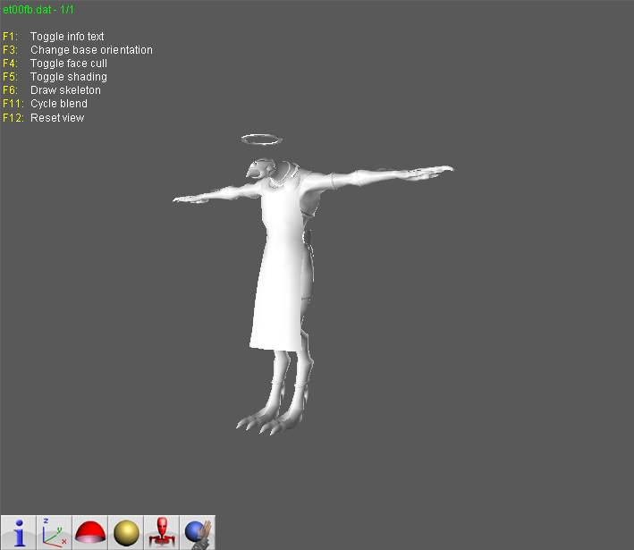Image resolution: width=634 pixels, height=550 pixels.
Task: Click the XYZ axes orientation icon
Action: point(55,533)
